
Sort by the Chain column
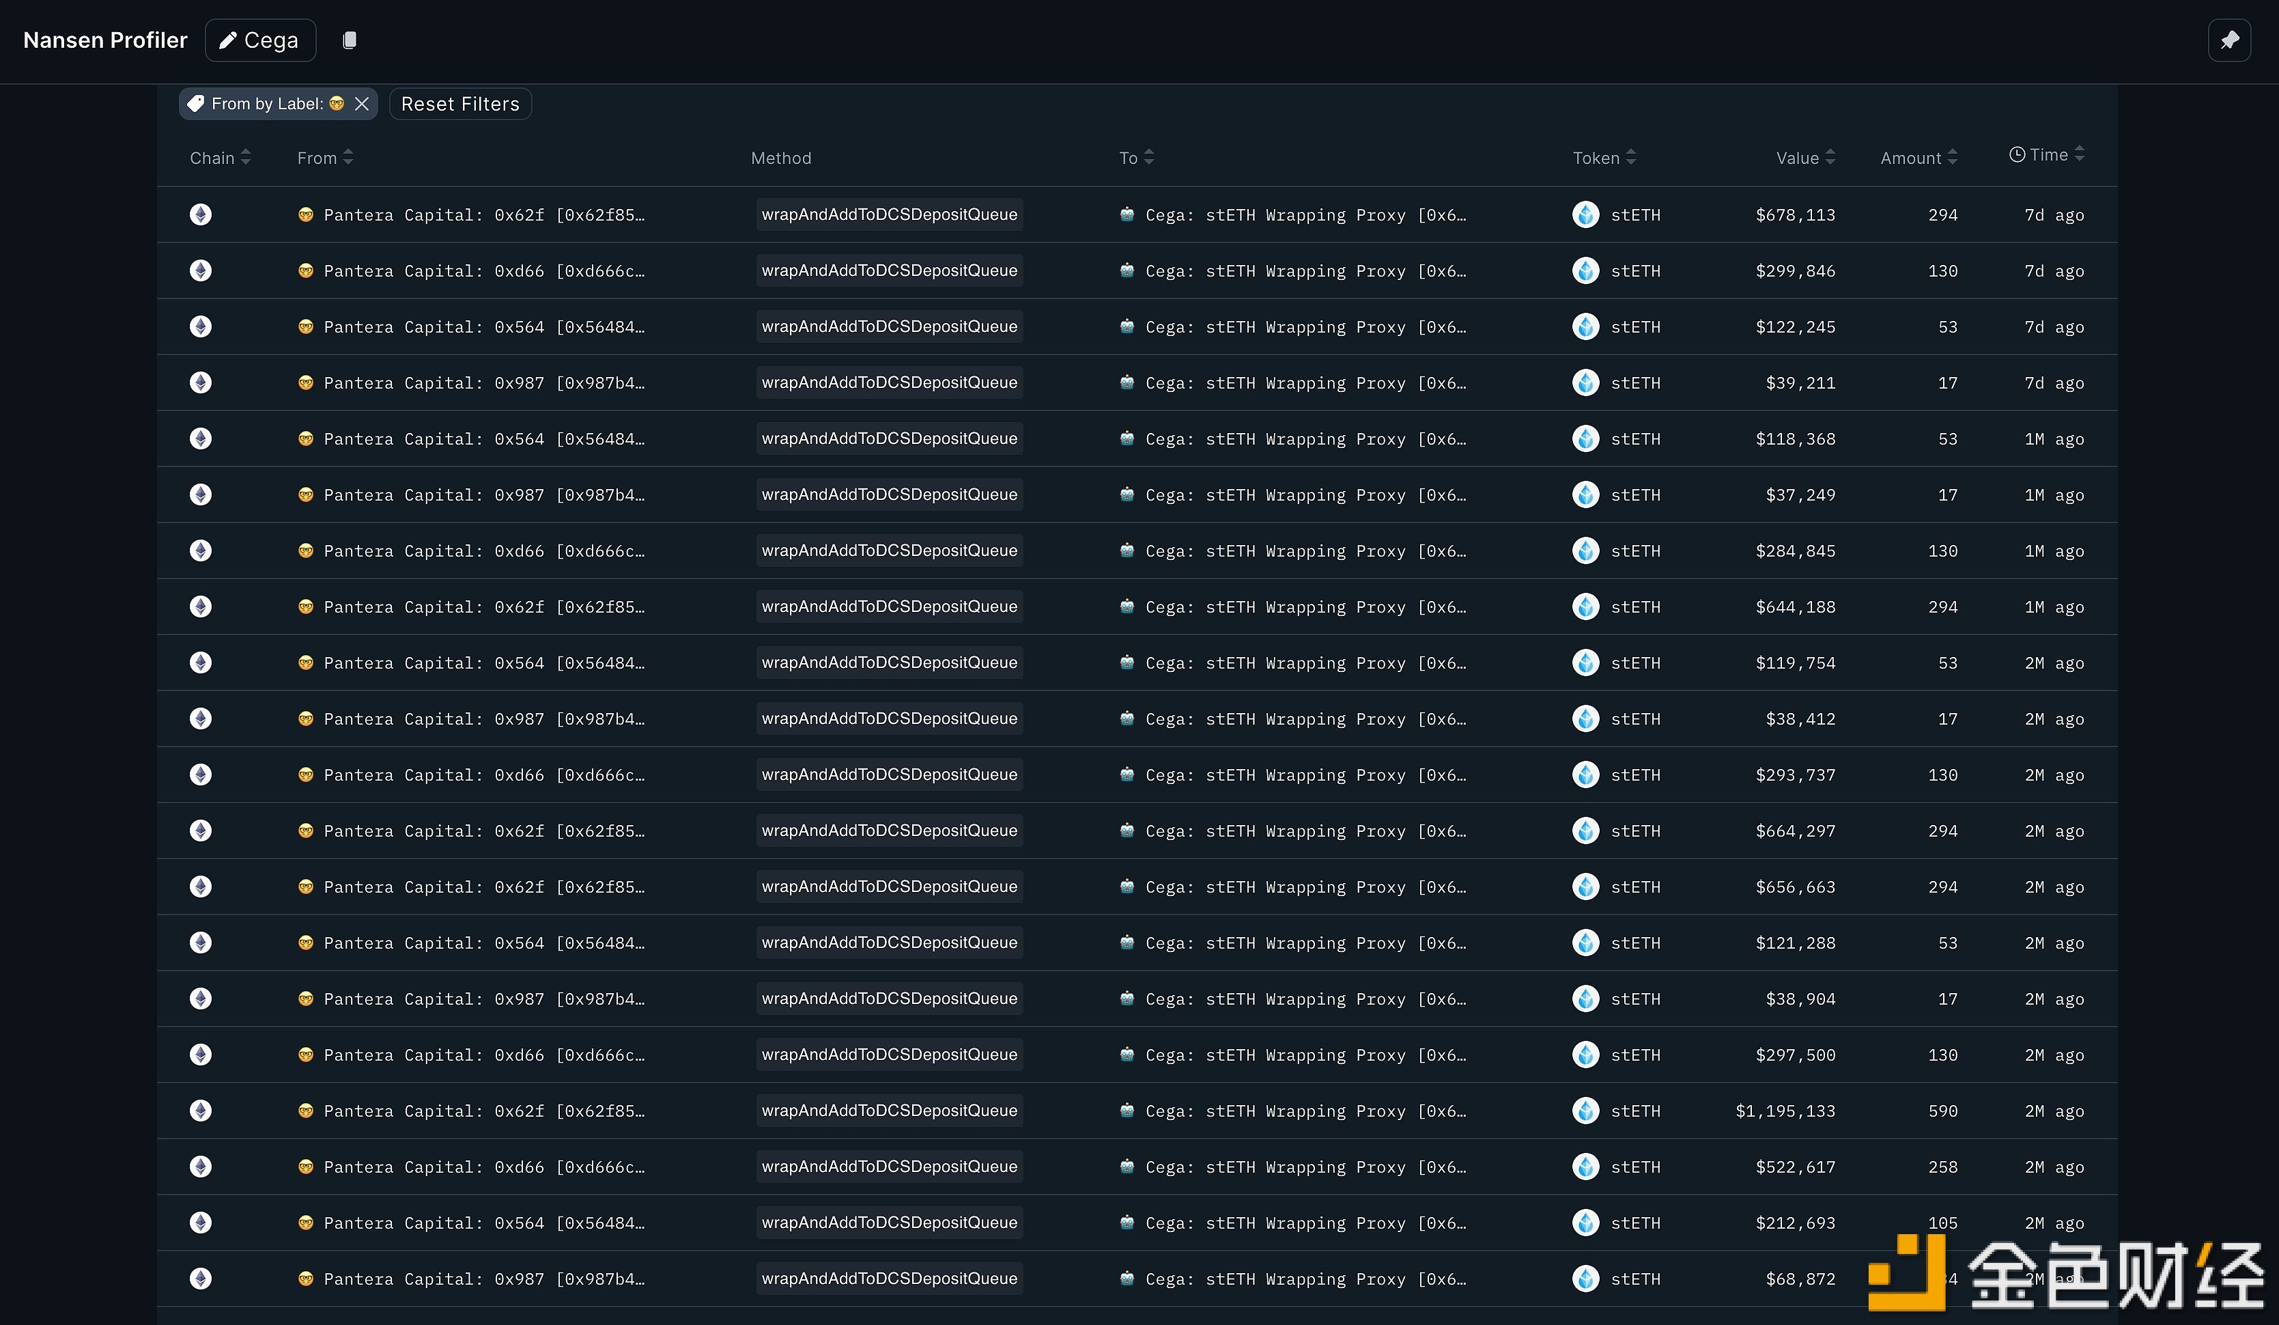pyautogui.click(x=220, y=157)
